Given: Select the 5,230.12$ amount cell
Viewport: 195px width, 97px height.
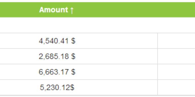Looking at the screenshot, I should point(79,87).
